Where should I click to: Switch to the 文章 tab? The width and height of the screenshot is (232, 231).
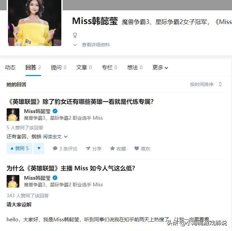pyautogui.click(x=84, y=67)
